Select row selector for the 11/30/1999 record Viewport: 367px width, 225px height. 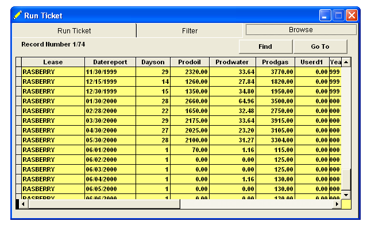click(x=19, y=72)
